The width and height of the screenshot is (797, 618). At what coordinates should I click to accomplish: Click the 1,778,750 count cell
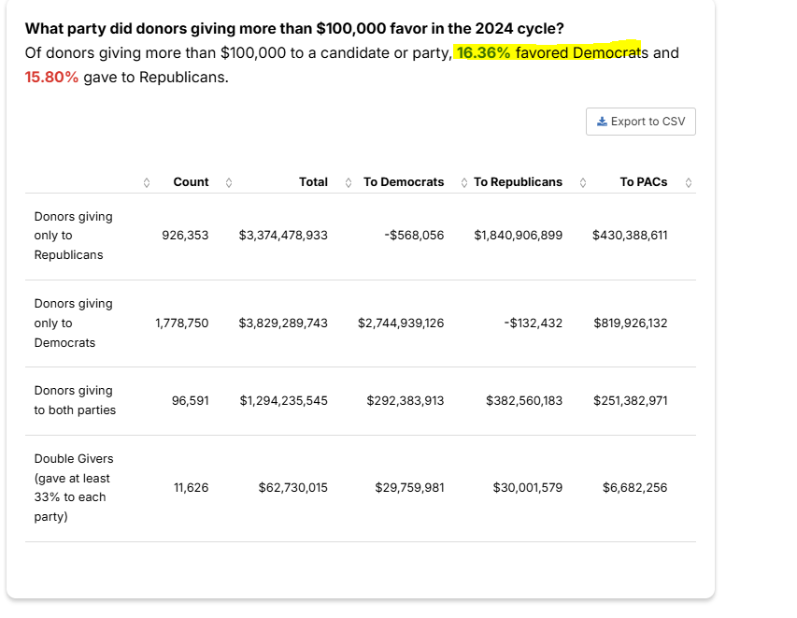(x=182, y=323)
